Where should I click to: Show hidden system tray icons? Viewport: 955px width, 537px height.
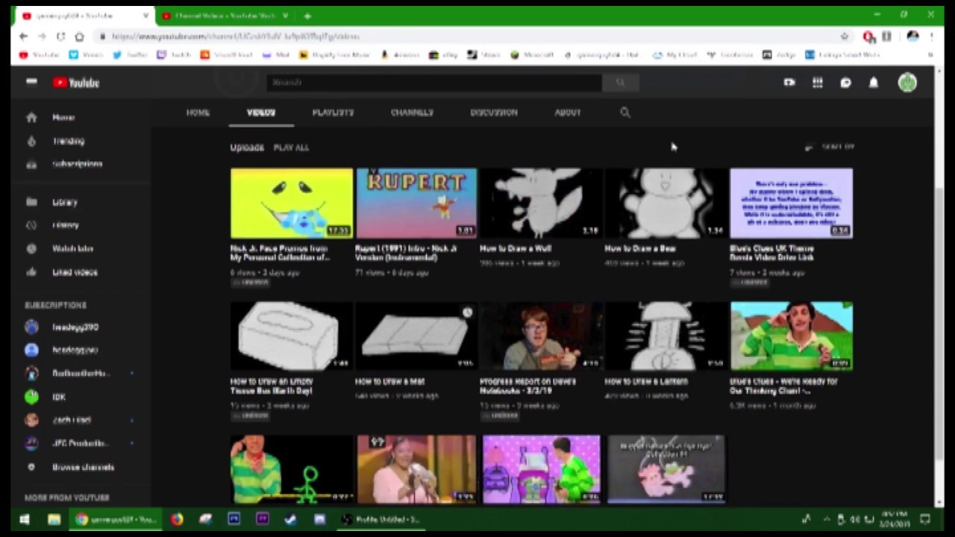click(827, 519)
